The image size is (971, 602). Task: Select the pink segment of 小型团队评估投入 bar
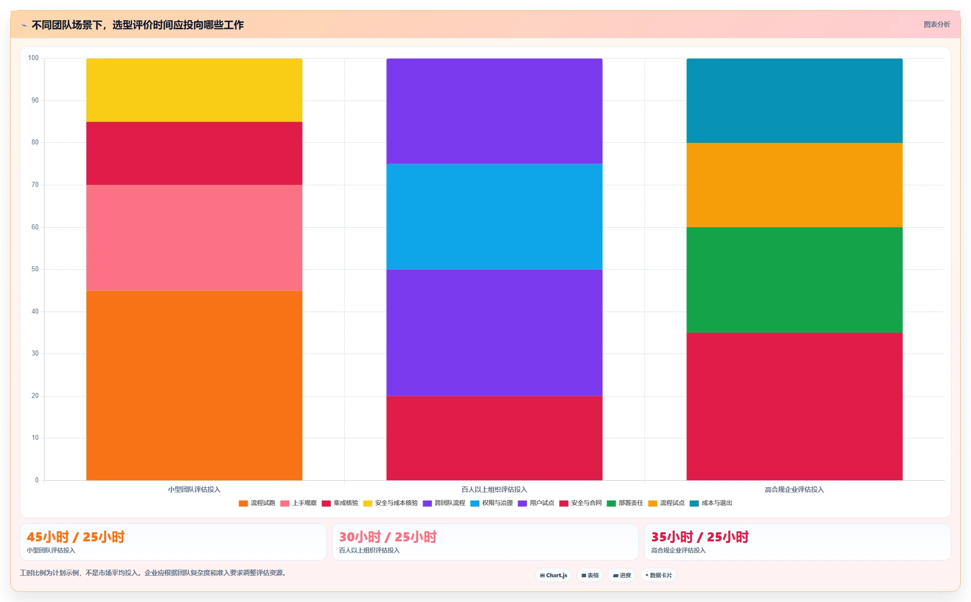click(x=194, y=238)
